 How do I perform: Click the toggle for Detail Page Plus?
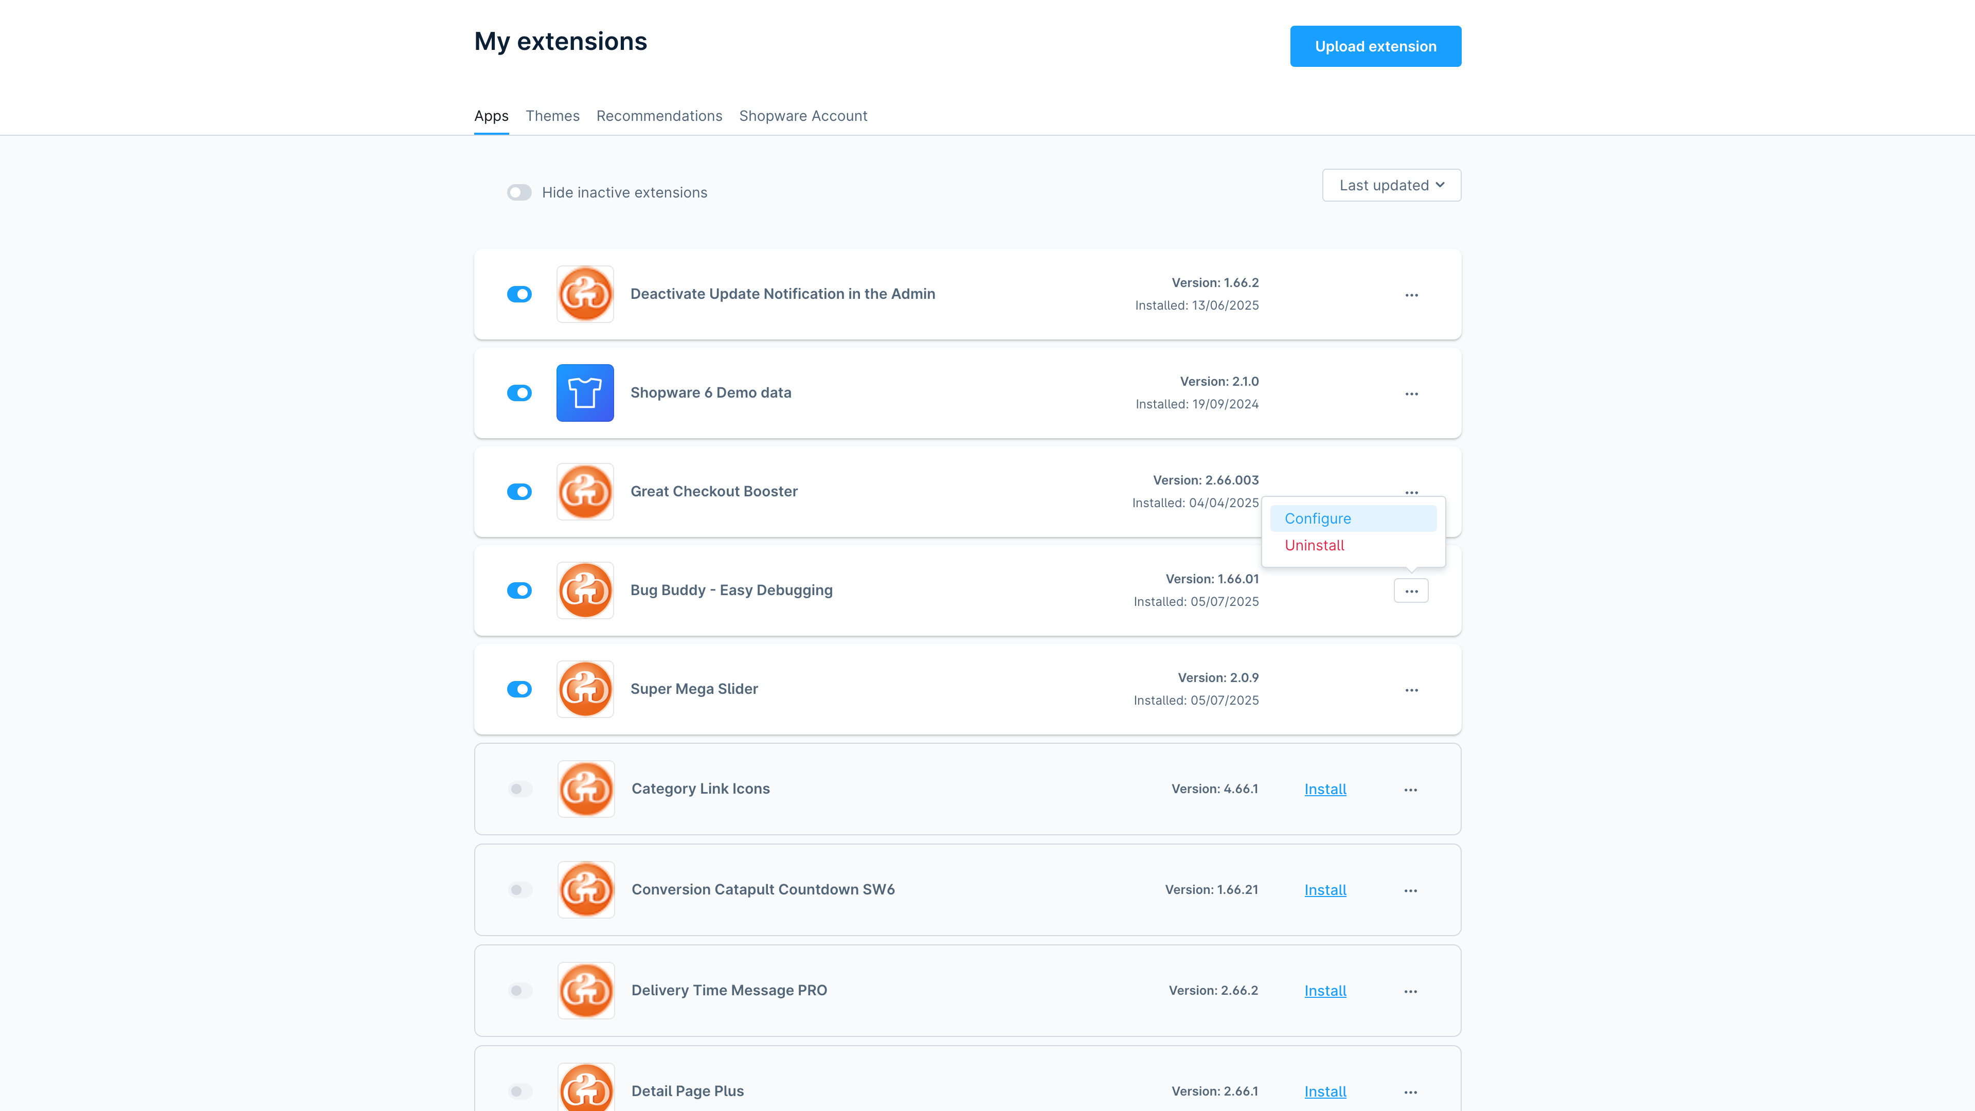(x=520, y=1091)
